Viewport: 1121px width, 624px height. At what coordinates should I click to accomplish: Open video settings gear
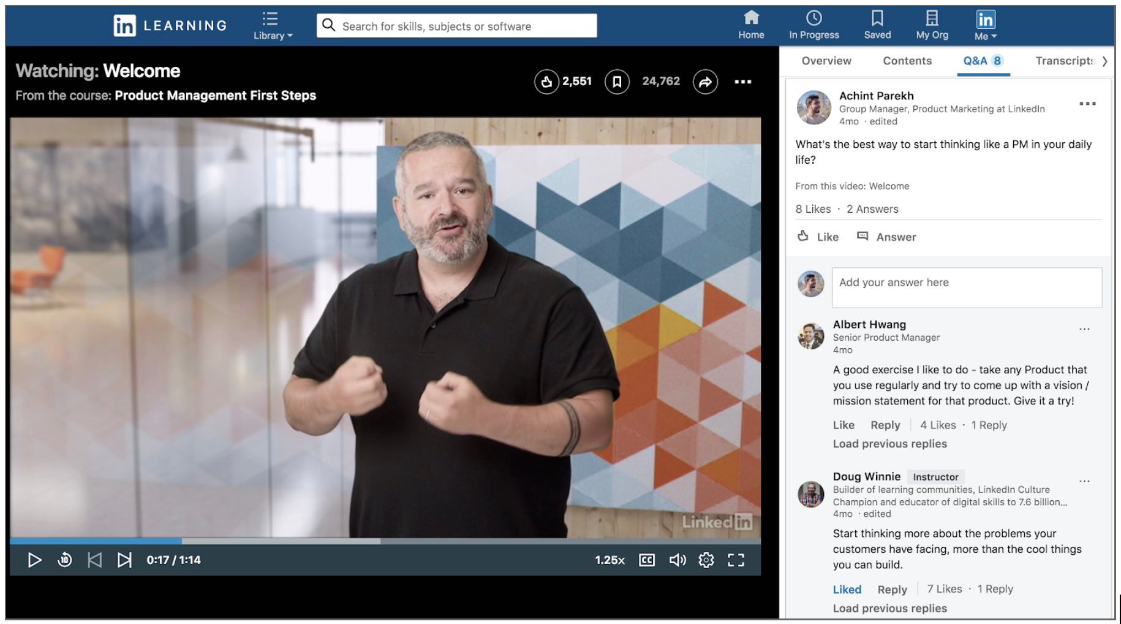(x=706, y=560)
